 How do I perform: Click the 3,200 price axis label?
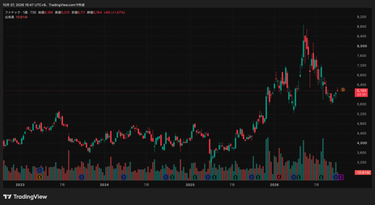361,163
